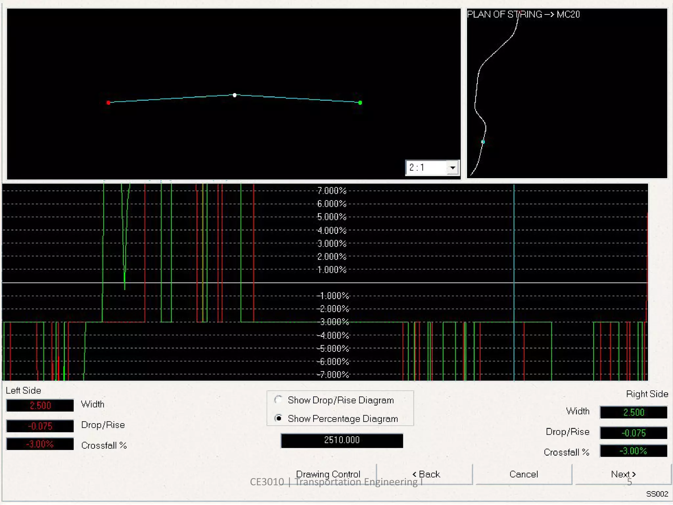This screenshot has height=505, width=673.
Task: Click the Left Side Drop/Rise field
Action: pos(40,426)
